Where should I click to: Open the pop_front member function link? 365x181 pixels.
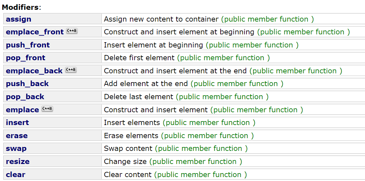tap(26, 58)
